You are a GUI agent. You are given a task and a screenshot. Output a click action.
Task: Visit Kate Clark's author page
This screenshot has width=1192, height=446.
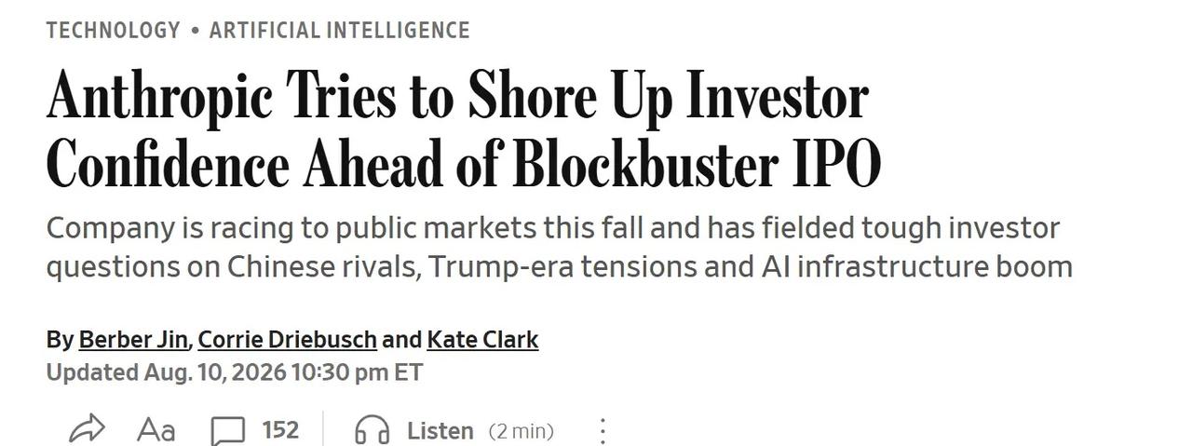pos(482,340)
